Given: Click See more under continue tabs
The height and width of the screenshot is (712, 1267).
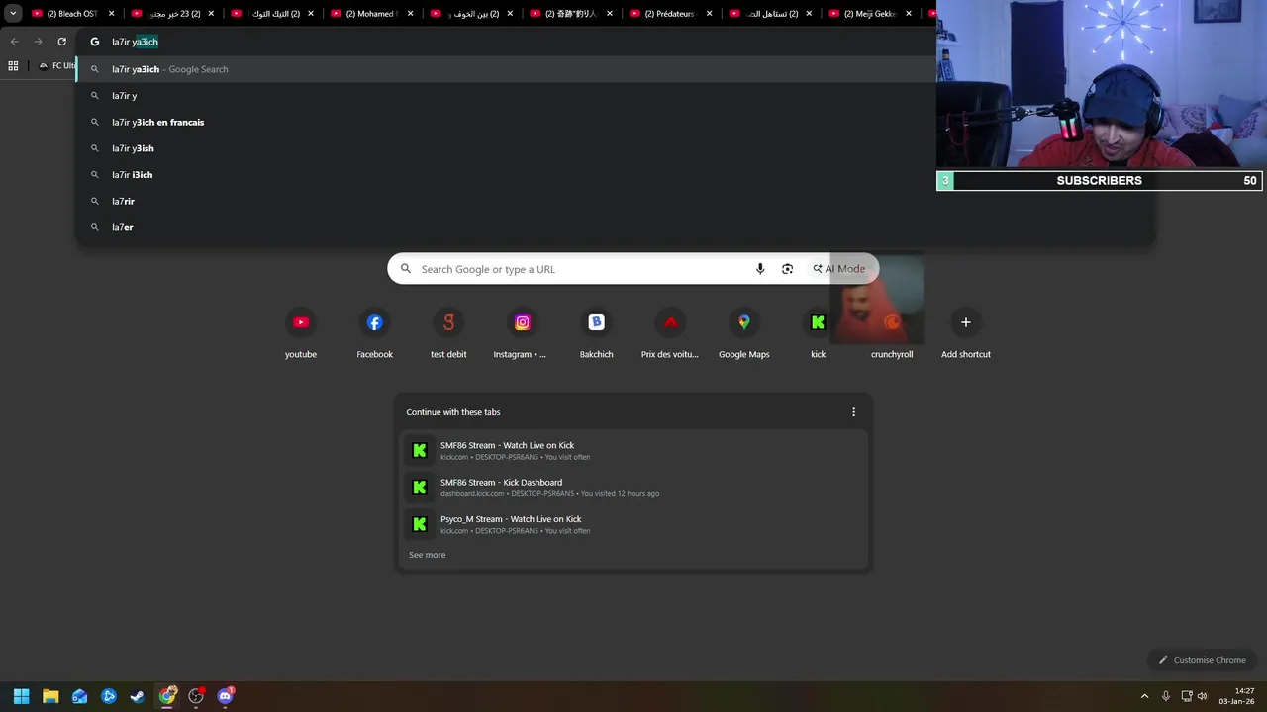Looking at the screenshot, I should 428,555.
